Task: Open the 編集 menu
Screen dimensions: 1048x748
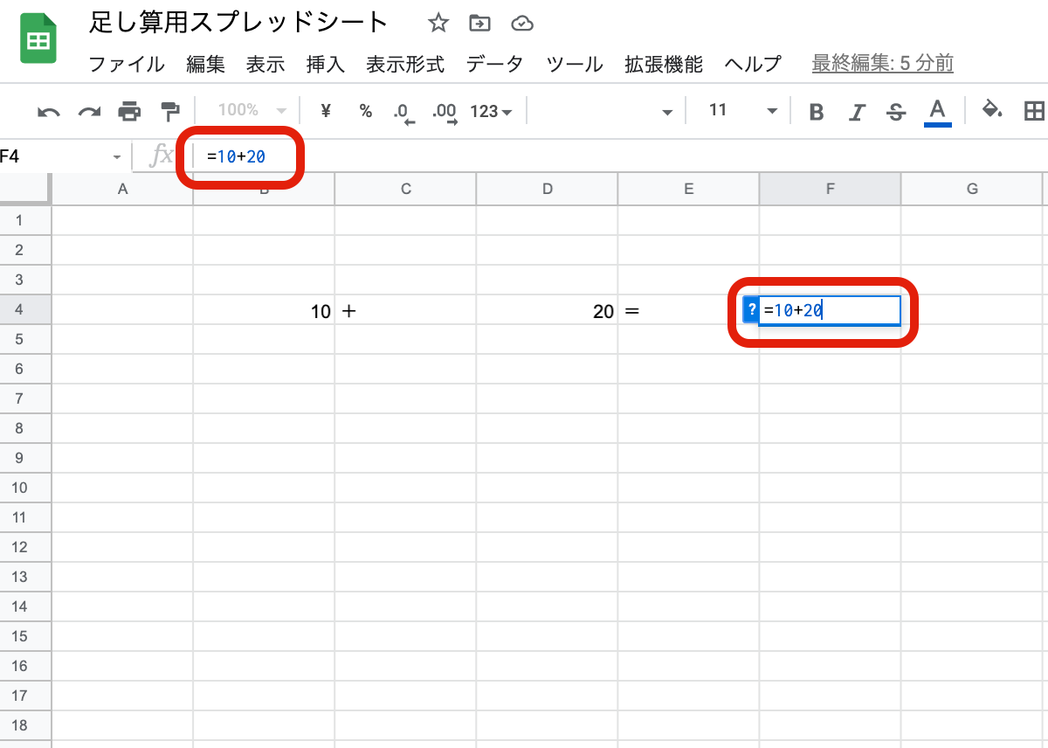Action: (x=206, y=64)
